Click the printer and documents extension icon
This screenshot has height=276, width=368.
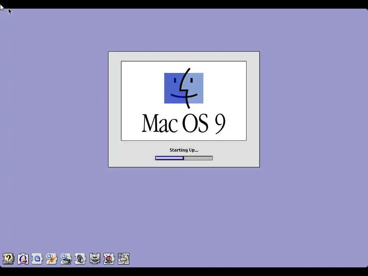[124, 259]
